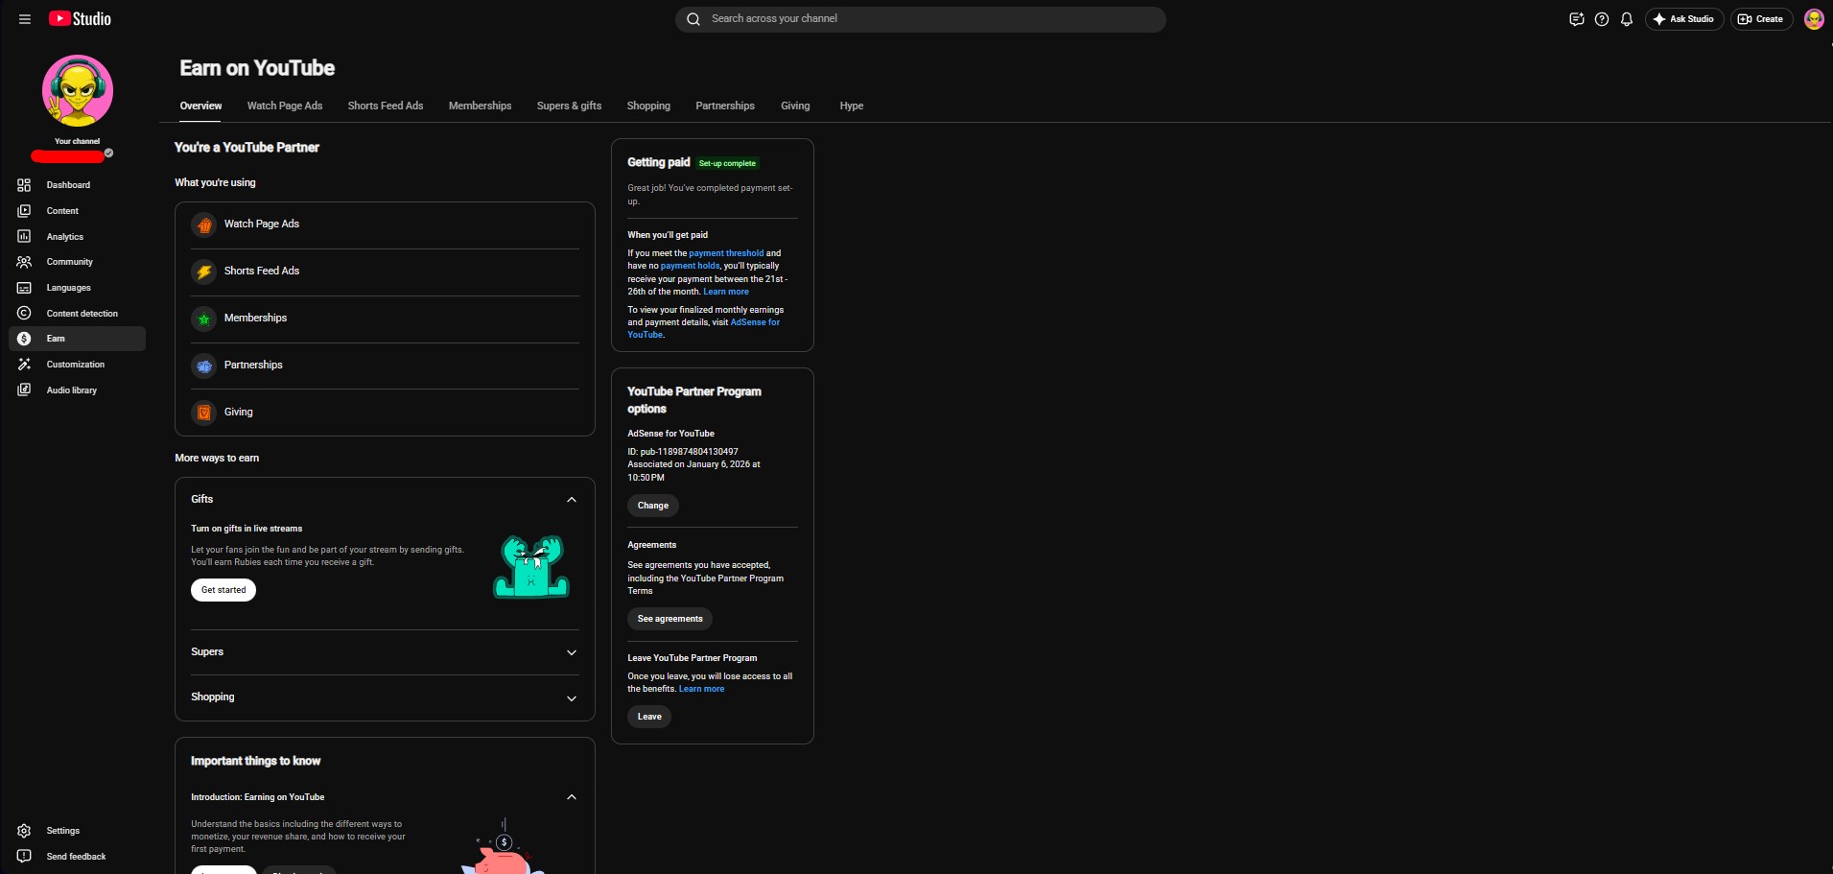Open the payment holds link

click(x=690, y=266)
